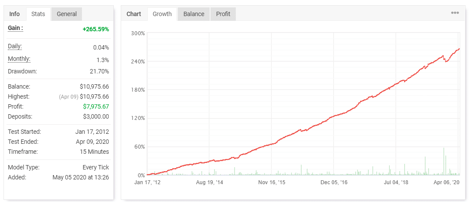The image size is (469, 202).
Task: Open the General tab
Action: pos(67,14)
